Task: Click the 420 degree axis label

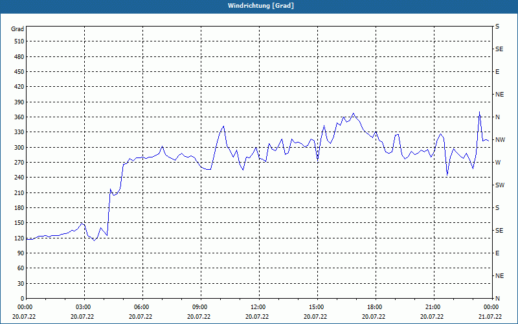Action: 19,87
